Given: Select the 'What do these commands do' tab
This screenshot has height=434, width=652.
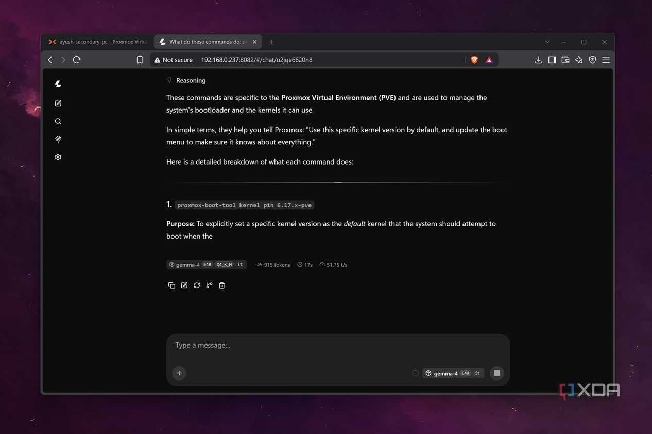Looking at the screenshot, I should coord(208,42).
